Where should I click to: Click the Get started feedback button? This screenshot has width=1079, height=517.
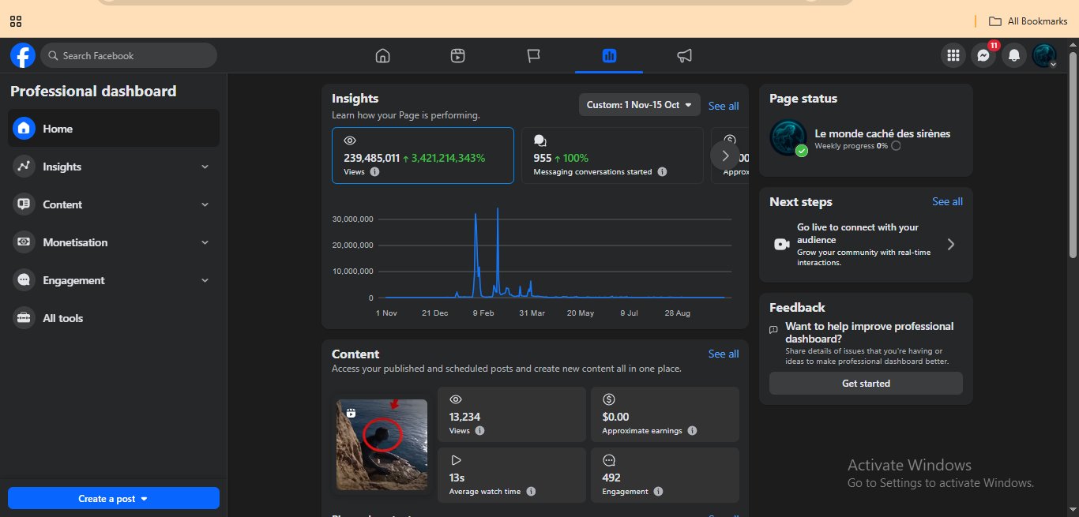866,384
